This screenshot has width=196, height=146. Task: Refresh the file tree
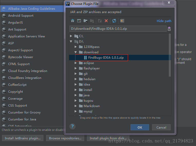114,21
